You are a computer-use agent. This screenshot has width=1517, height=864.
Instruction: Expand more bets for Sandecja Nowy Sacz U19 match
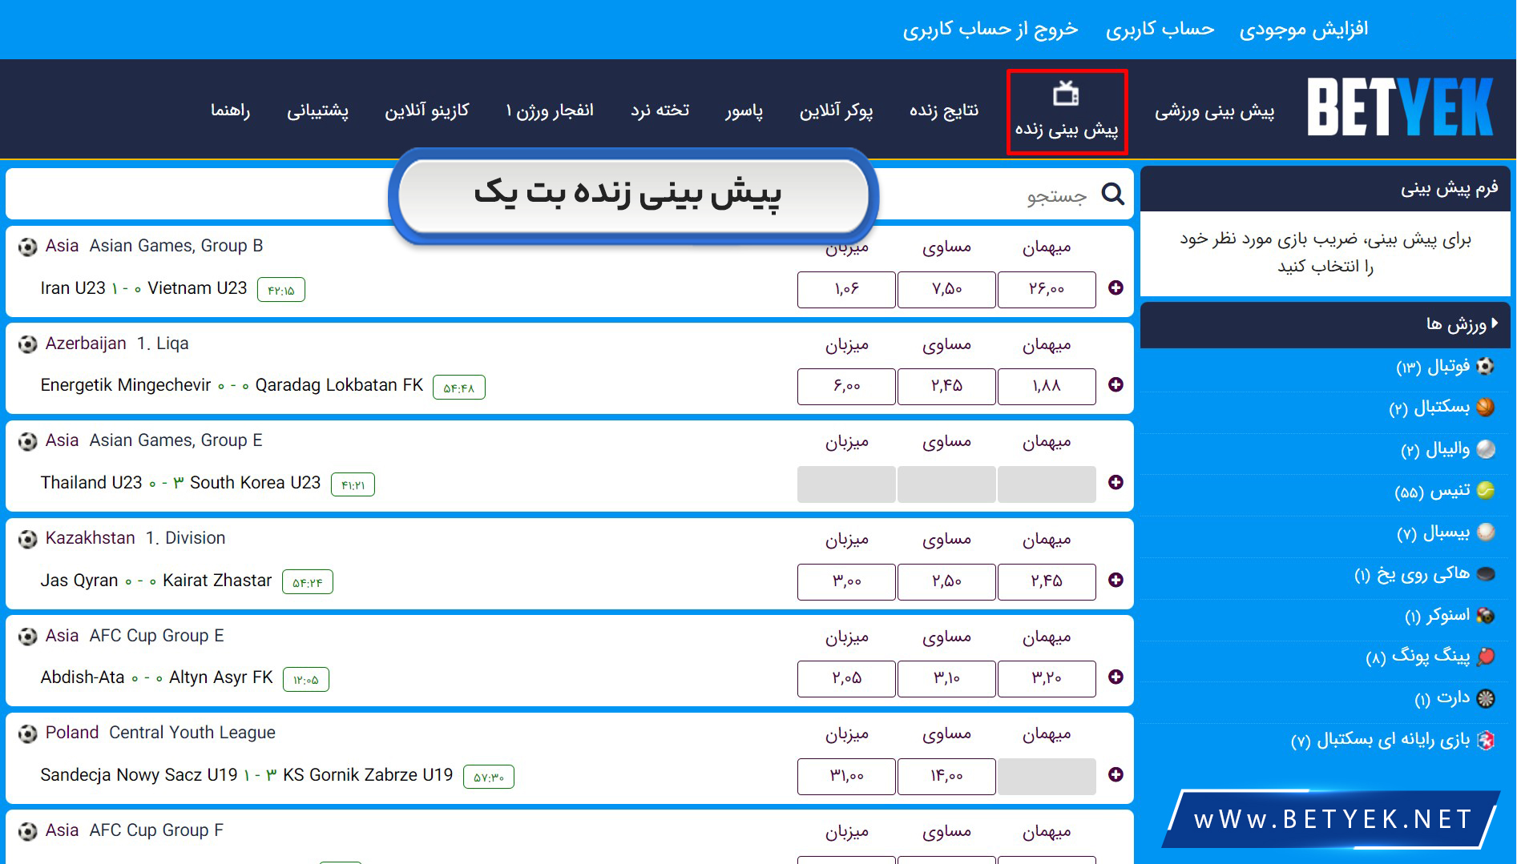pyautogui.click(x=1116, y=774)
